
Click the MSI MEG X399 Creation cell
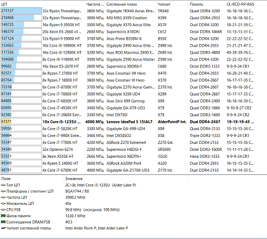pos(127,18)
